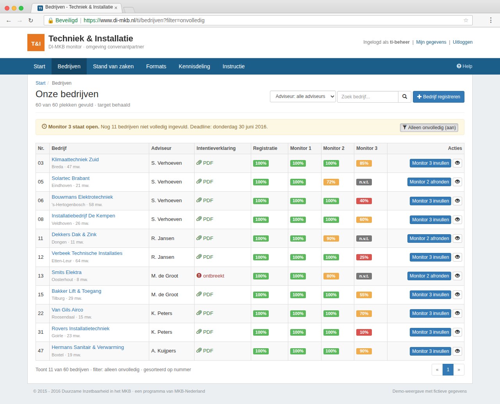Click the T&I orange logo
Screen dimensions: 500x404
(36, 43)
